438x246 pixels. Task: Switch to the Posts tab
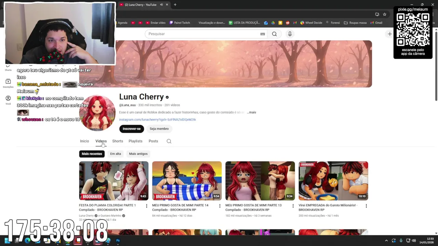click(x=153, y=141)
